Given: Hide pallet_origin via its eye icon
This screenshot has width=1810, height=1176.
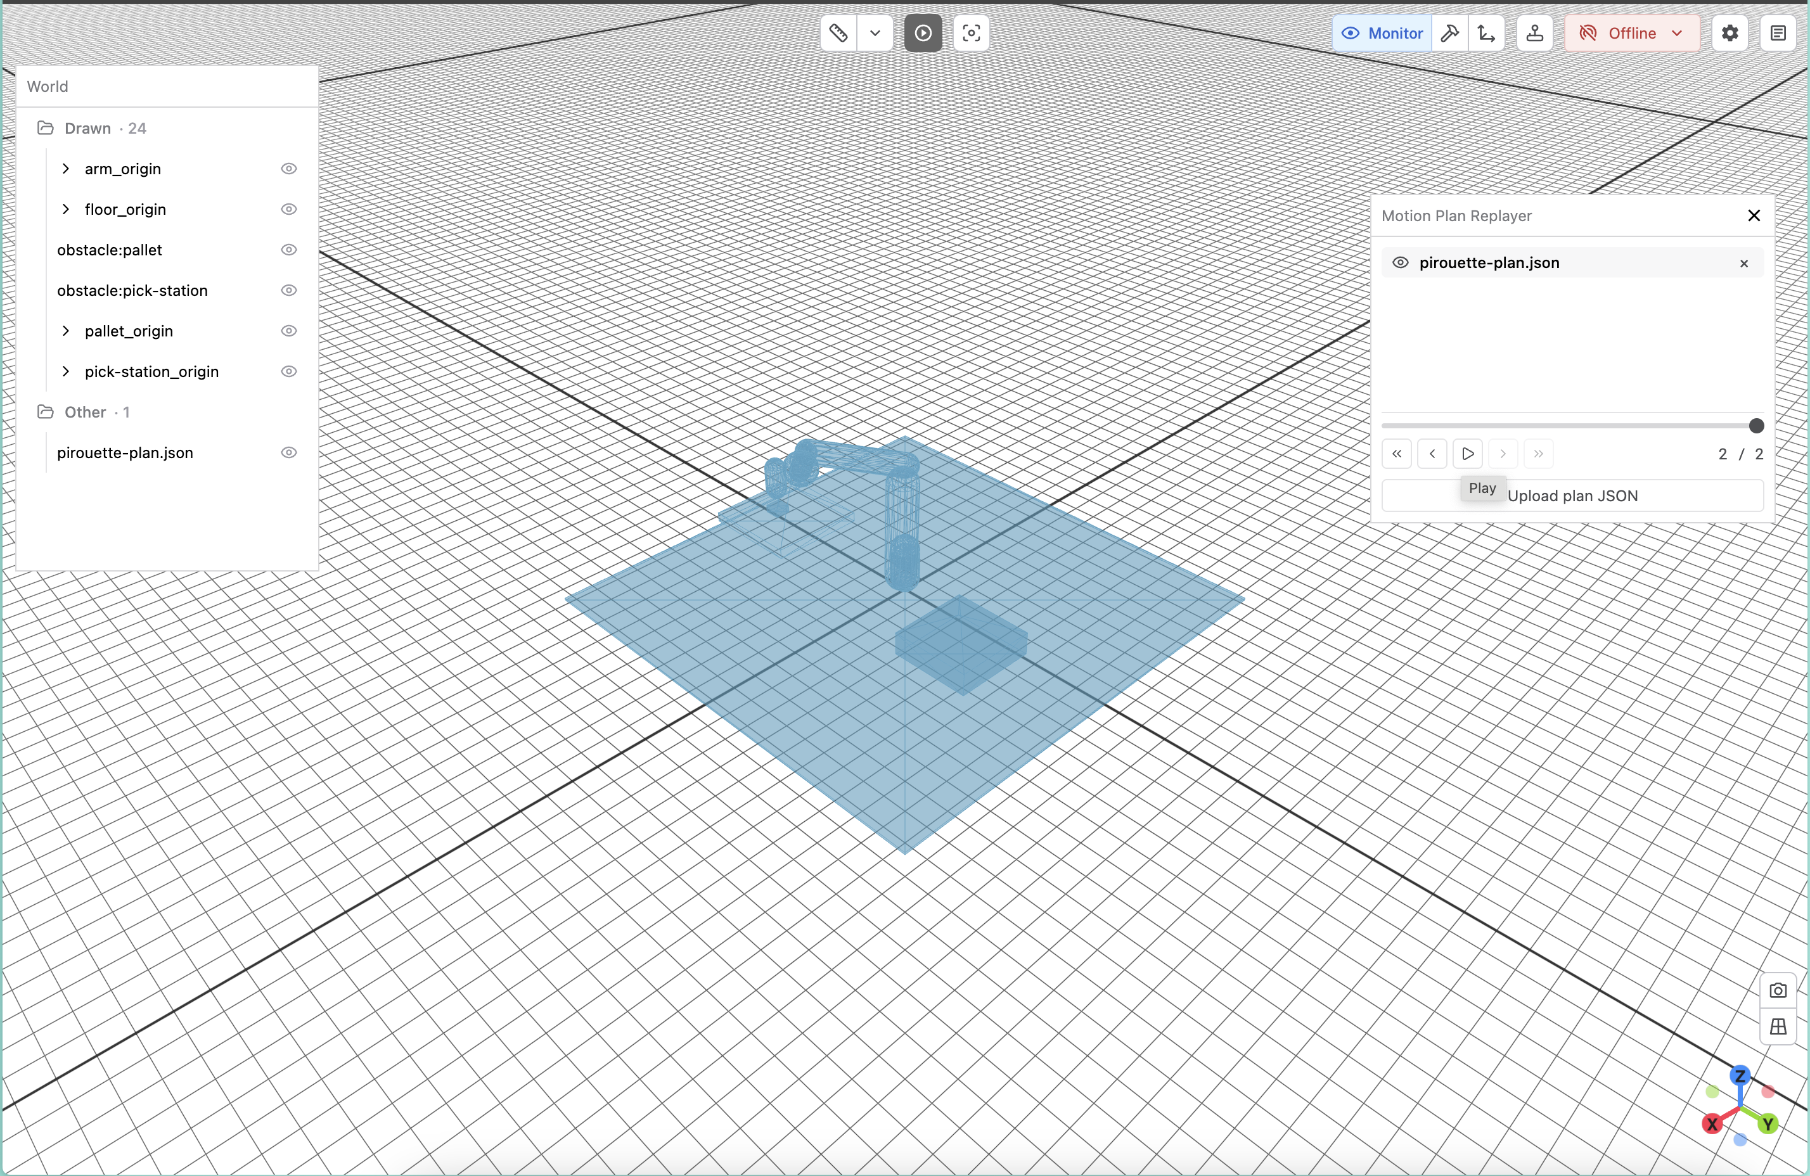Looking at the screenshot, I should 289,331.
